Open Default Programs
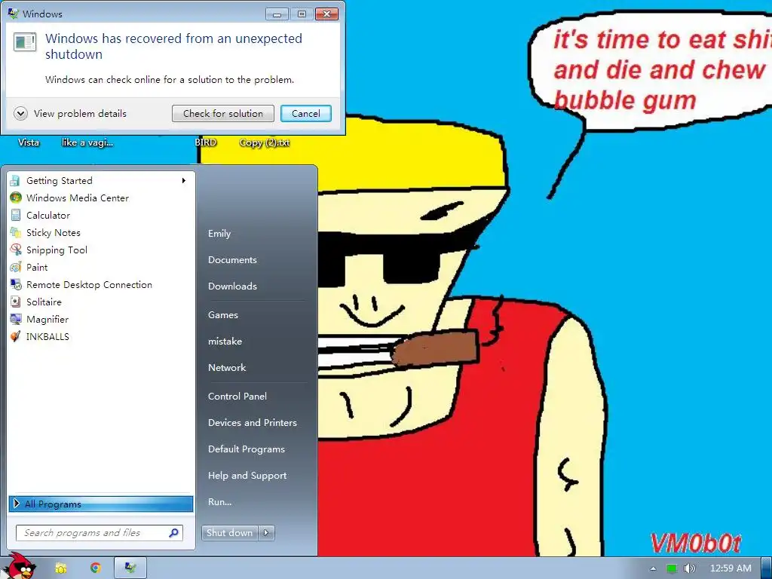The height and width of the screenshot is (579, 772). click(247, 449)
